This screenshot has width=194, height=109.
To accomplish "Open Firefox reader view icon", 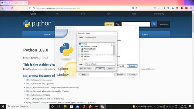I will click(x=133, y=8).
